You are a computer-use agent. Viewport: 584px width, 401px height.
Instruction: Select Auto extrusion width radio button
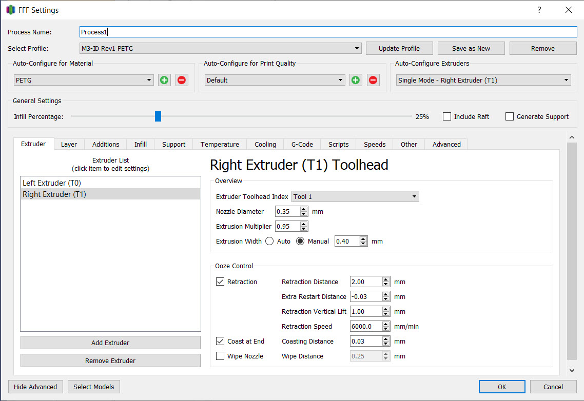tap(269, 241)
